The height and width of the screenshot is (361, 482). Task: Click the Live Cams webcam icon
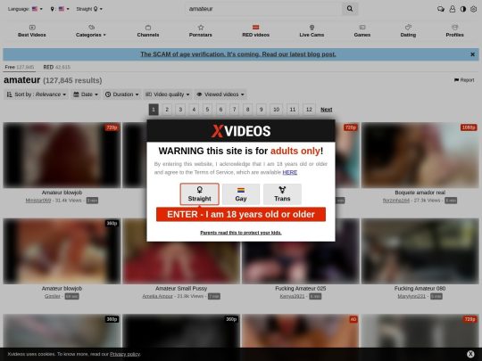coord(312,28)
